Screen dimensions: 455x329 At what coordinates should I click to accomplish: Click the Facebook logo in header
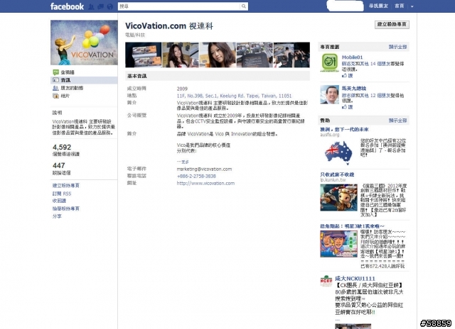67,6
